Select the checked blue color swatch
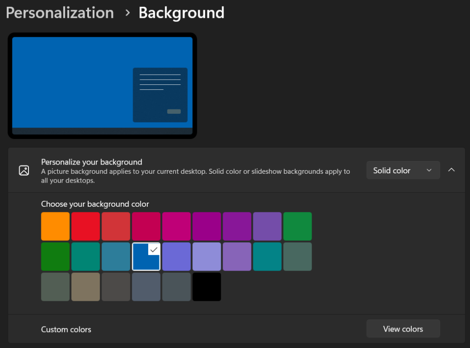 tap(146, 257)
